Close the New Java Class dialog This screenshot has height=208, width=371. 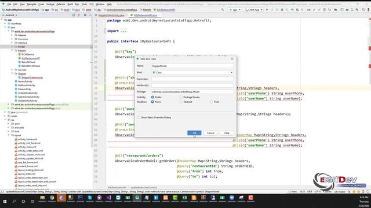pyautogui.click(x=232, y=59)
